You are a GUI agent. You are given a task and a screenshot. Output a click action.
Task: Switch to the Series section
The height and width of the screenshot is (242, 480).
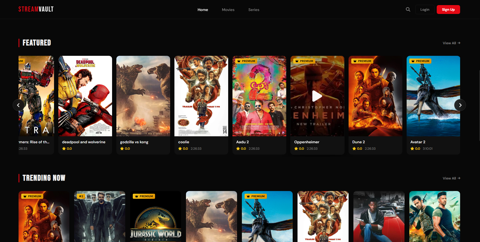[x=253, y=10]
